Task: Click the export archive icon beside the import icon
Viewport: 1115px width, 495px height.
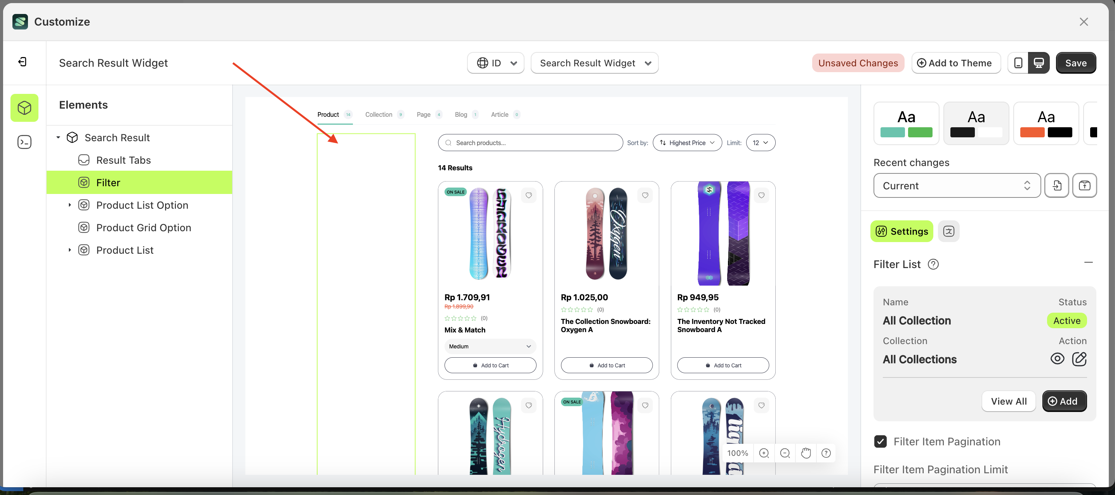Action: [1085, 185]
